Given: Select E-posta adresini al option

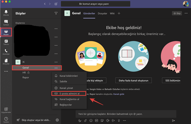Looking at the screenshot, I should point(69,94).
